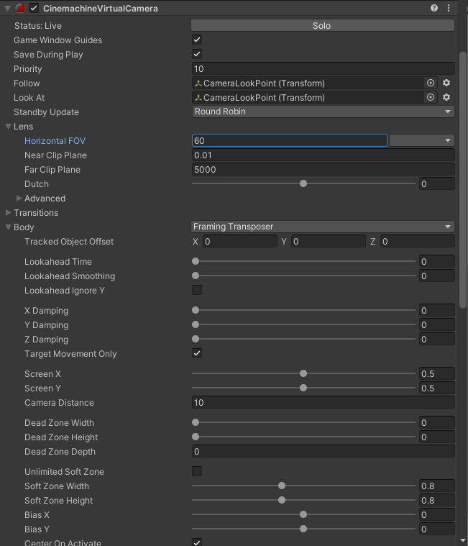The image size is (468, 546).
Task: Click Tracked Object Offset Y field
Action: [329, 241]
